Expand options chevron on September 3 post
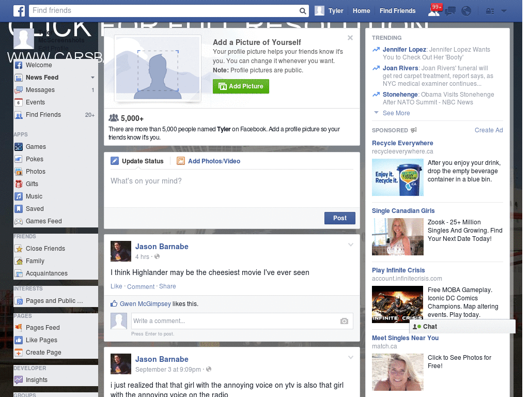This screenshot has width=529, height=397. coord(351,357)
